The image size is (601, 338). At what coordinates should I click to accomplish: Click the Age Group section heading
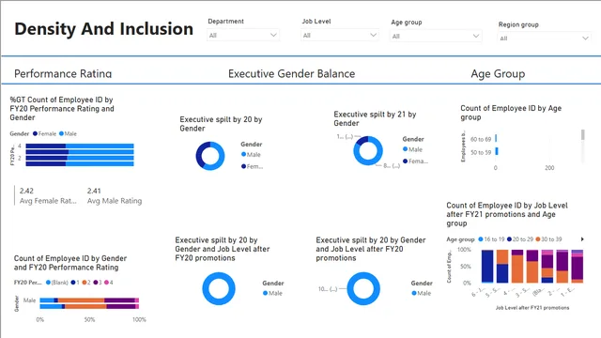498,73
